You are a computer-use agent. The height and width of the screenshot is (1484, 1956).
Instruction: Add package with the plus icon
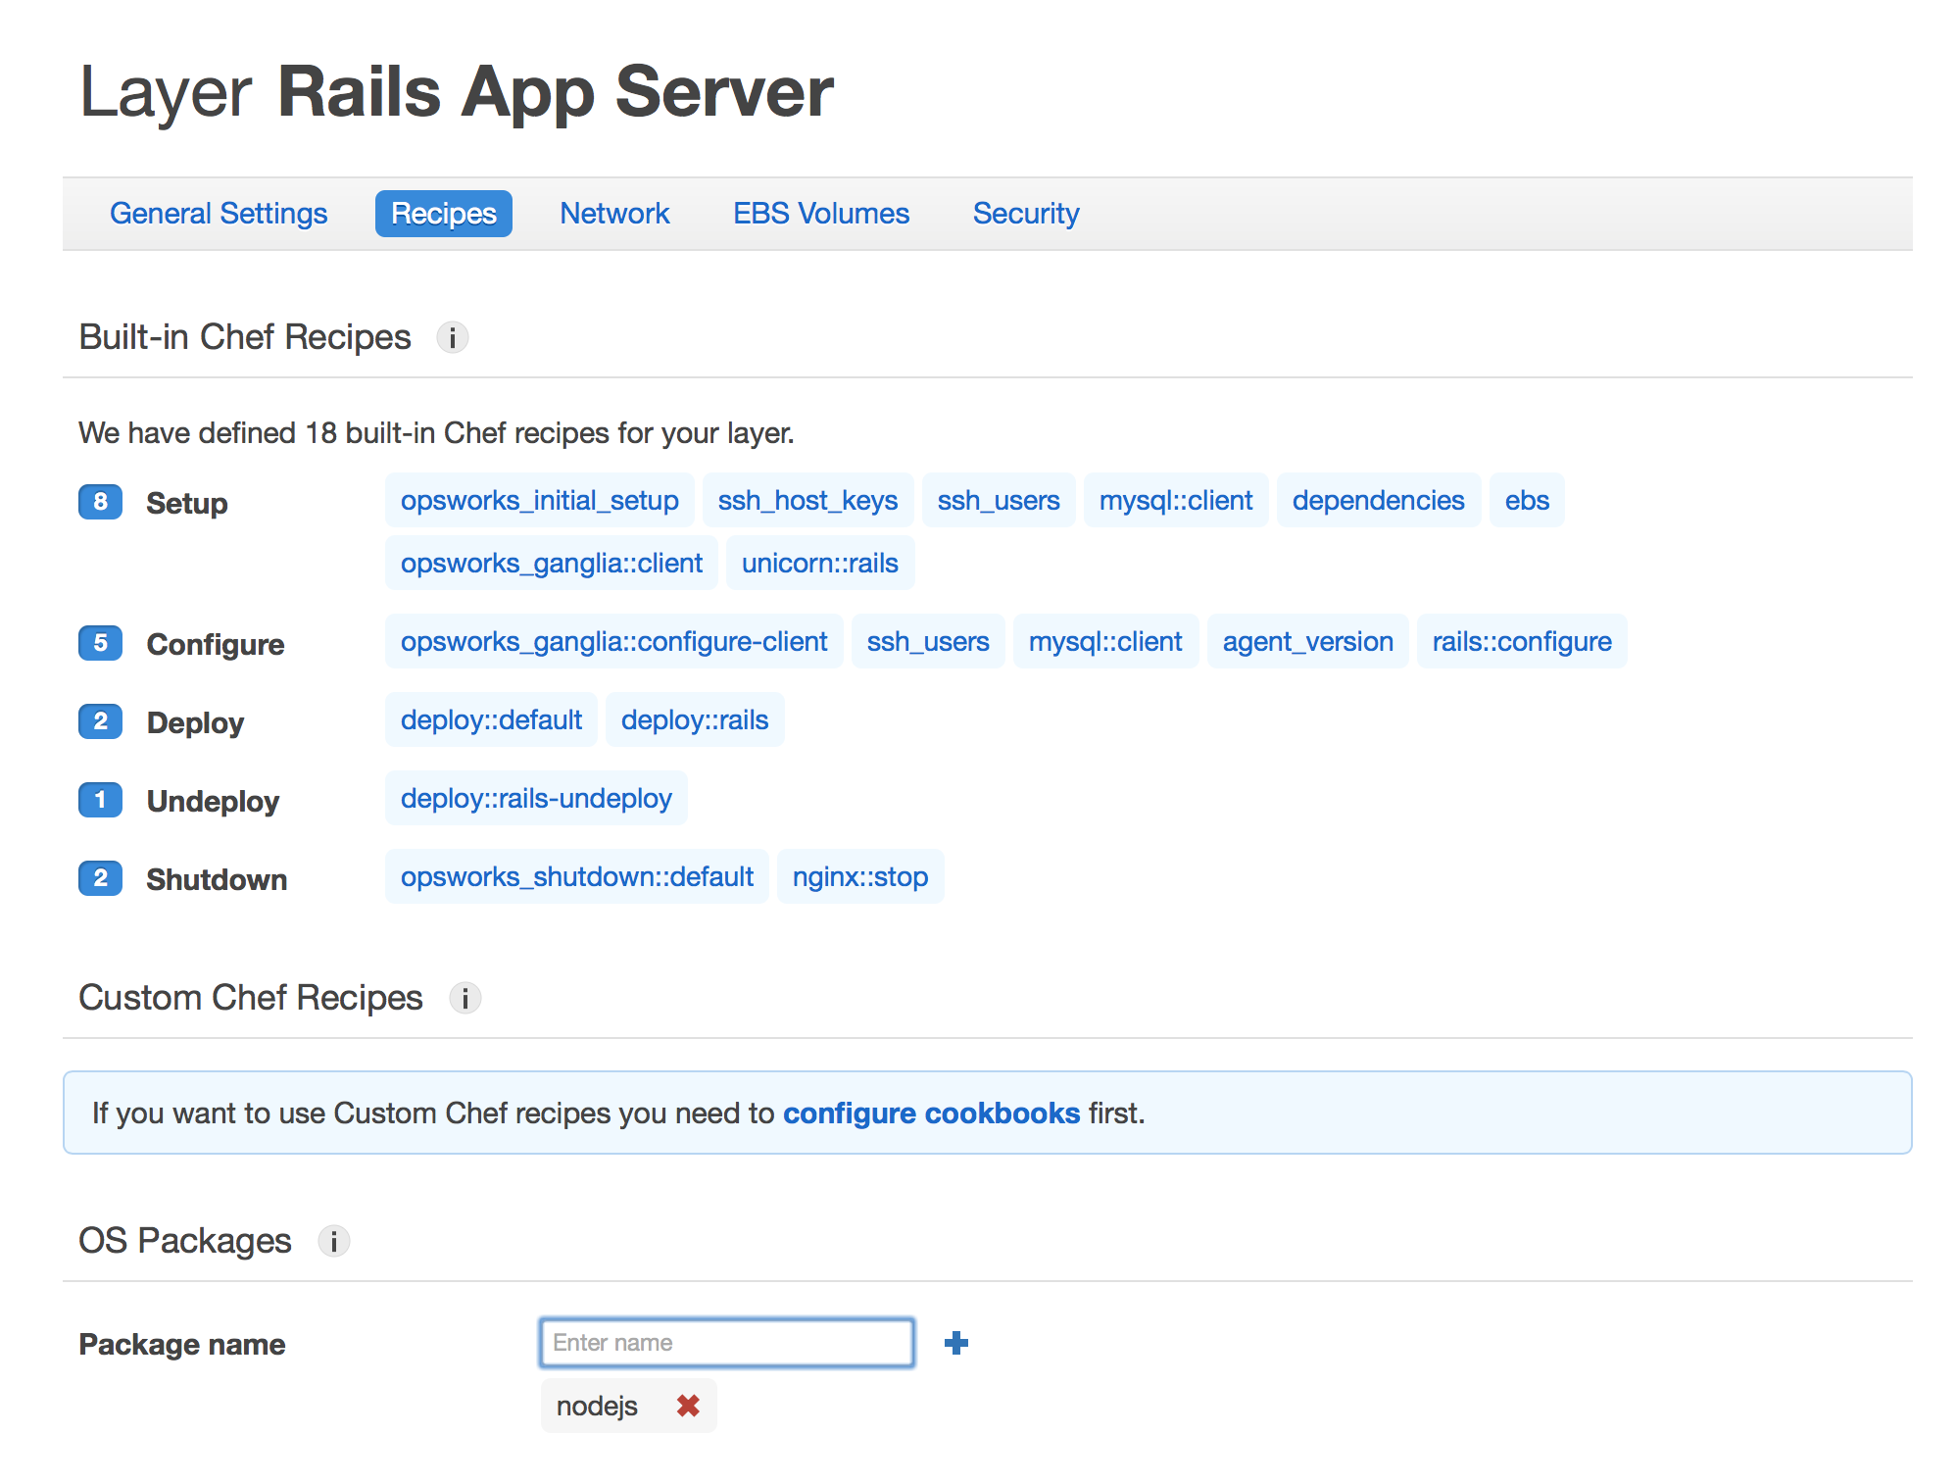coord(956,1343)
